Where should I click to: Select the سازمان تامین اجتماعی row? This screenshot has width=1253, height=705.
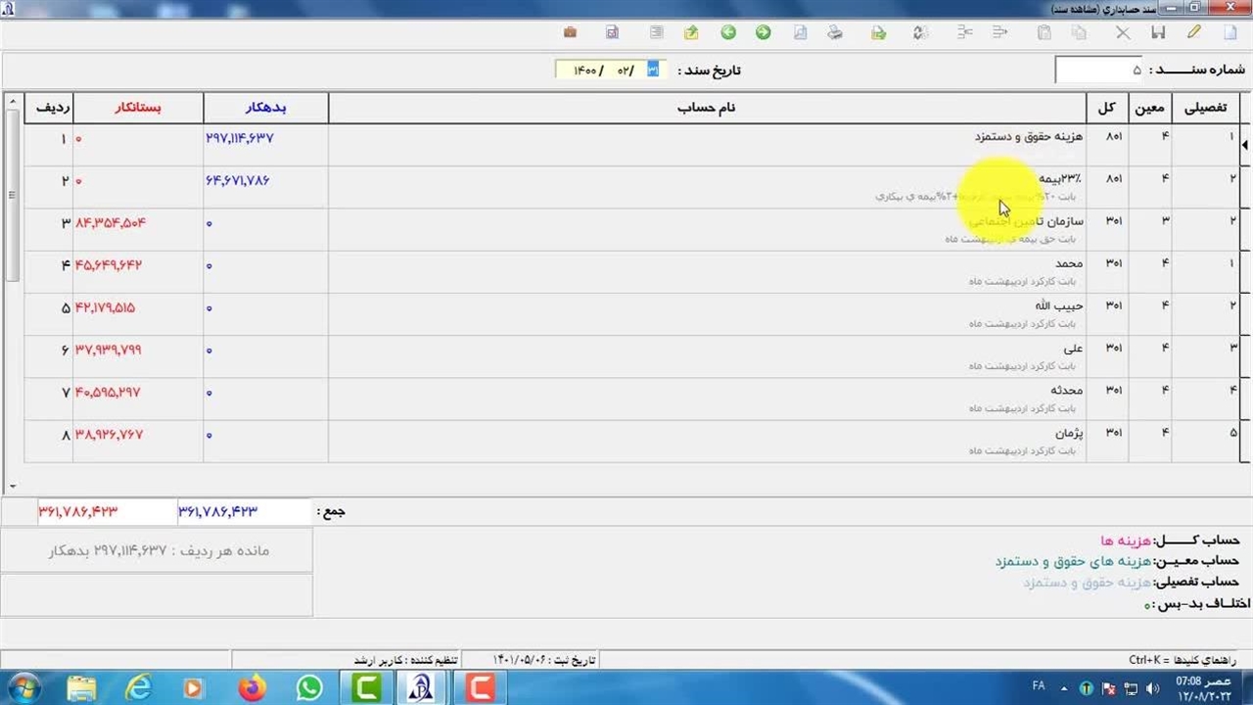point(705,229)
